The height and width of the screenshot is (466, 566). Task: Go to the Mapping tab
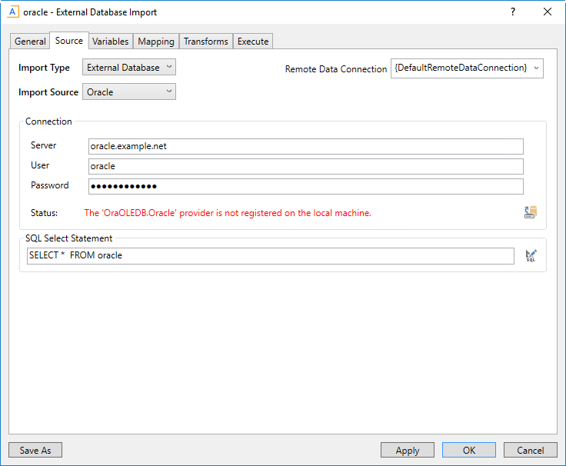click(x=156, y=42)
